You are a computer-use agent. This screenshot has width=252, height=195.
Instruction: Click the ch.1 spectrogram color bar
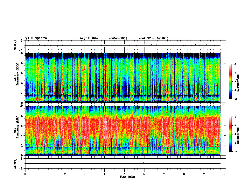(x=230, y=82)
